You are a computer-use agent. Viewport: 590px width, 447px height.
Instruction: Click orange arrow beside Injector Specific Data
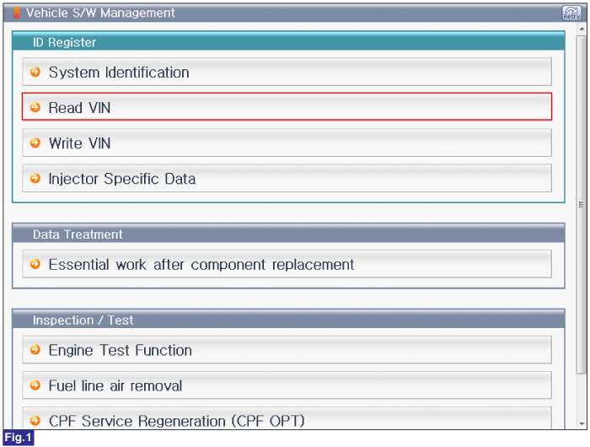click(x=35, y=178)
